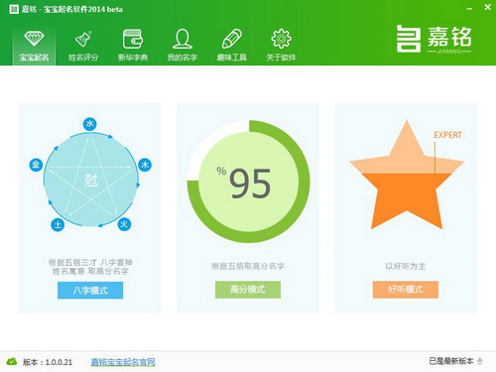The image size is (496, 372).
Task: Open the 新华字典 dictionary icon
Action: 133,39
